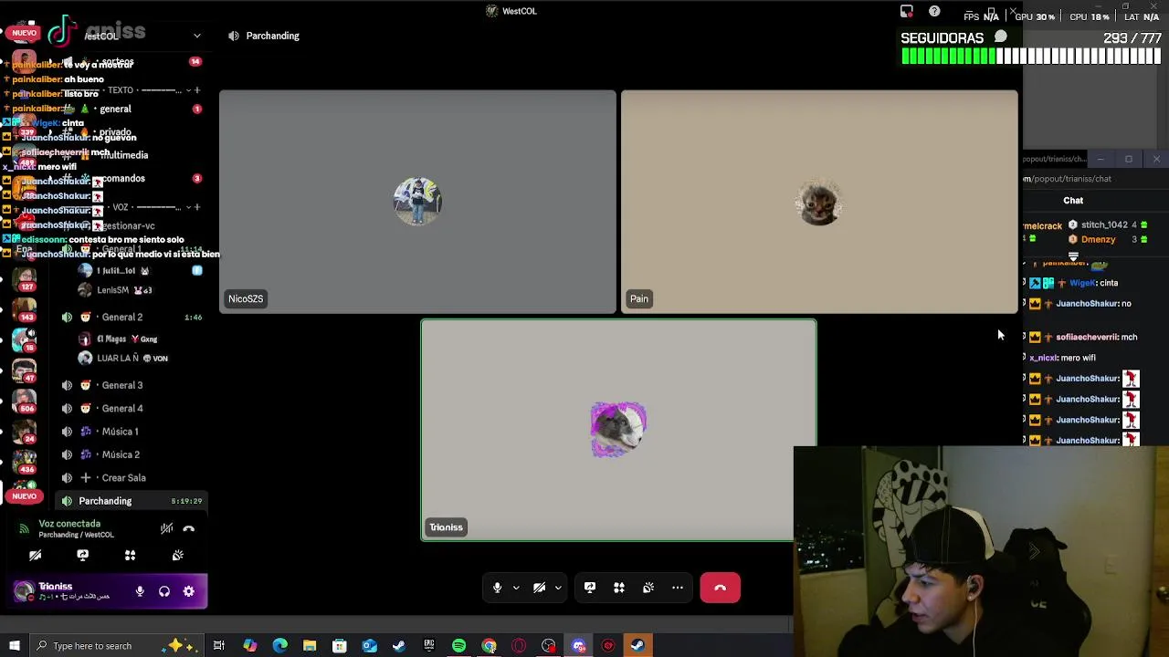Share screen from the voice connected panel
Viewport: 1169px width, 657px height.
click(82, 555)
